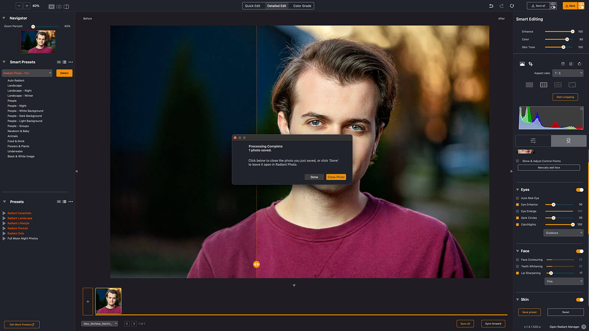Uncheck the Lip Sharpening checkbox

pos(517,273)
